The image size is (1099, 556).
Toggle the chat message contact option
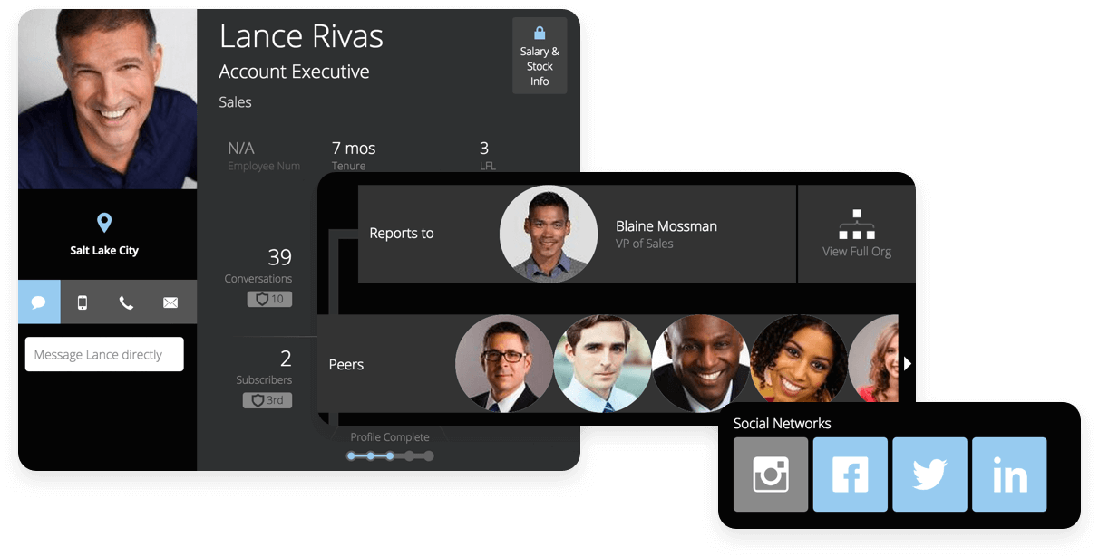(39, 302)
